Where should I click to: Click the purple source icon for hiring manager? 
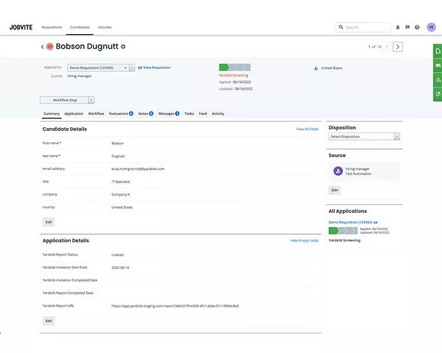(x=338, y=171)
